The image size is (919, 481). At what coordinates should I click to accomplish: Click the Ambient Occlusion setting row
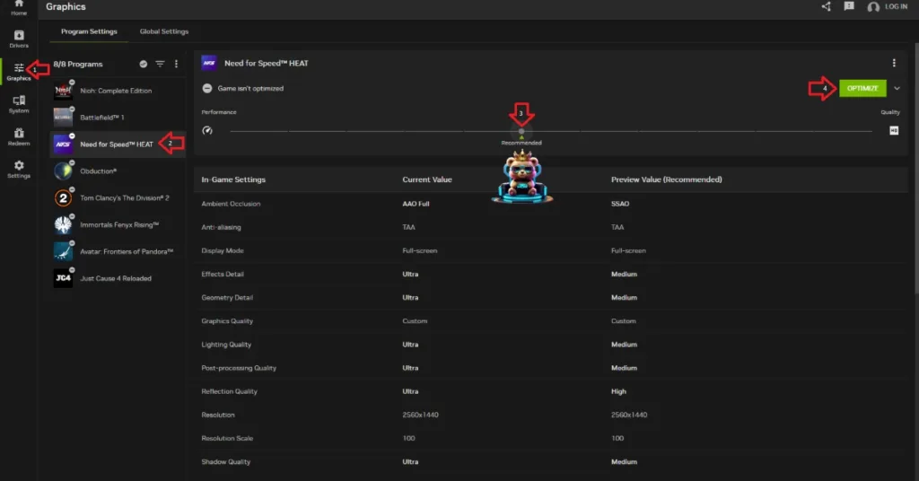click(551, 204)
